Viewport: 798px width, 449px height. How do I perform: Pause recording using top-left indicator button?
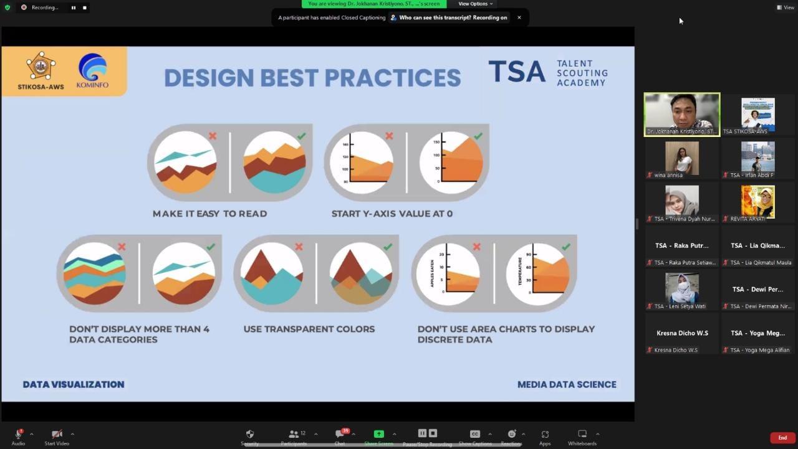(74, 7)
